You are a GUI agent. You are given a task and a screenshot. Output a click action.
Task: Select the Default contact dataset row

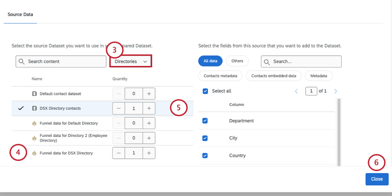[102, 94]
